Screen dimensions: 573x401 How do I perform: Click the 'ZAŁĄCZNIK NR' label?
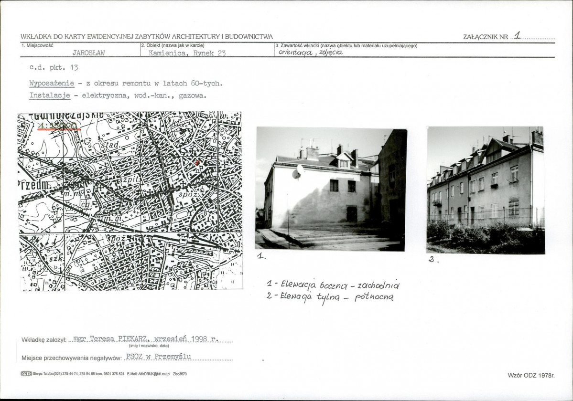(x=486, y=37)
